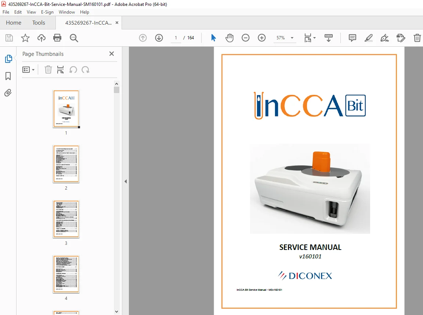This screenshot has height=315, width=423.
Task: Click the stamp/send for review icon
Action: point(401,38)
